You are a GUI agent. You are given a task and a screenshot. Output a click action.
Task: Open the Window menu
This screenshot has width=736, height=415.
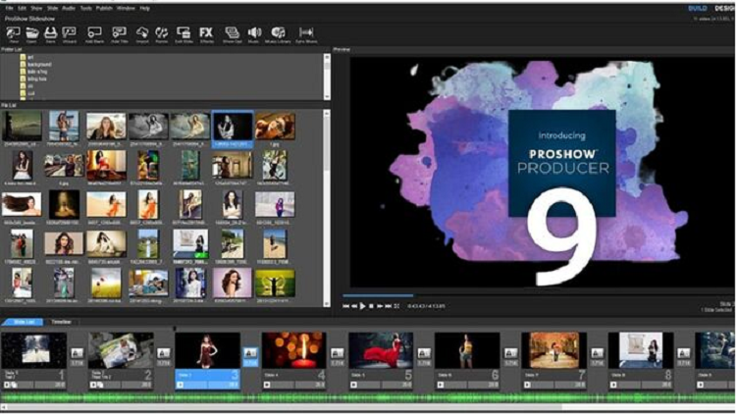click(126, 9)
